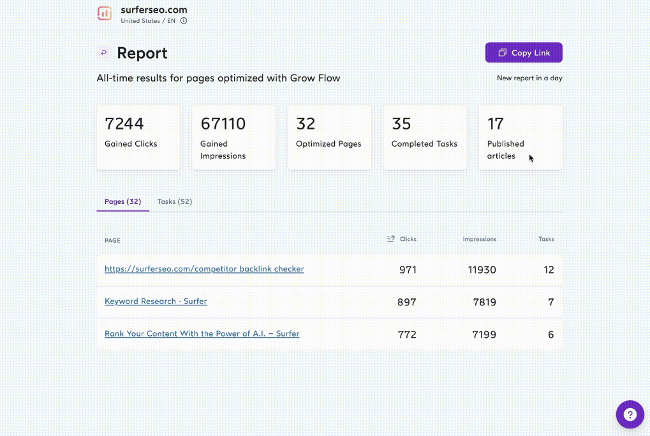
Task: Click the Report heading
Action: 142,53
